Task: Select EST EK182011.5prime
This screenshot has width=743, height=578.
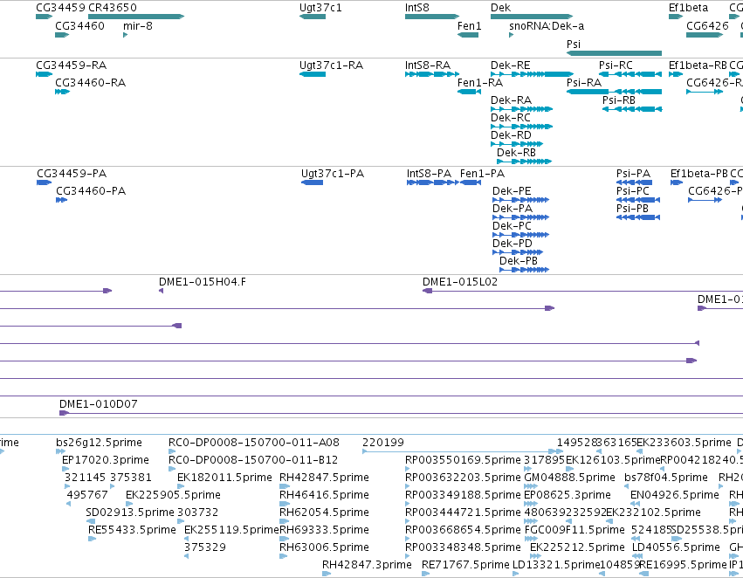Action: coord(181,486)
